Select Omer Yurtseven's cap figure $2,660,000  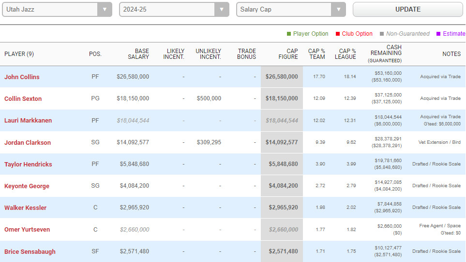pyautogui.click(x=283, y=230)
